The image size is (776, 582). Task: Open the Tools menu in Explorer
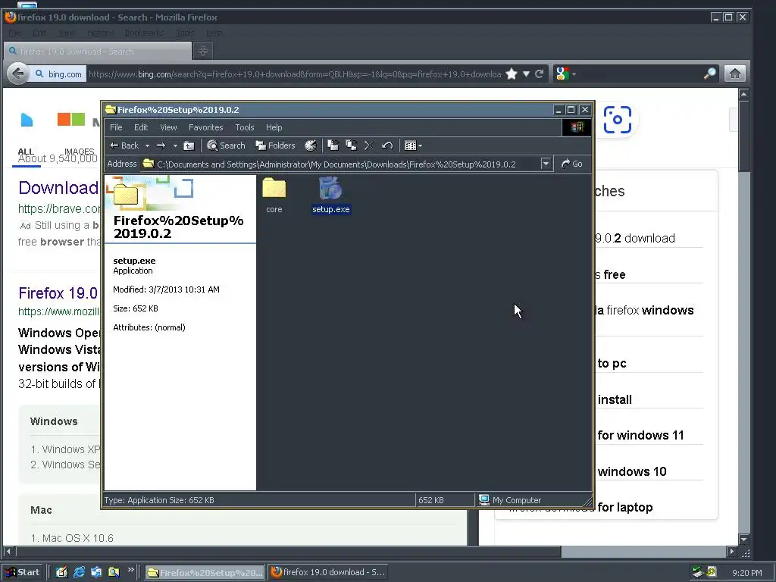pos(245,127)
